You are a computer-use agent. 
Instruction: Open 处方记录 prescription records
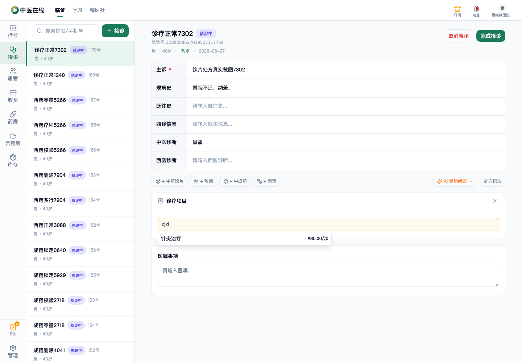point(492,181)
